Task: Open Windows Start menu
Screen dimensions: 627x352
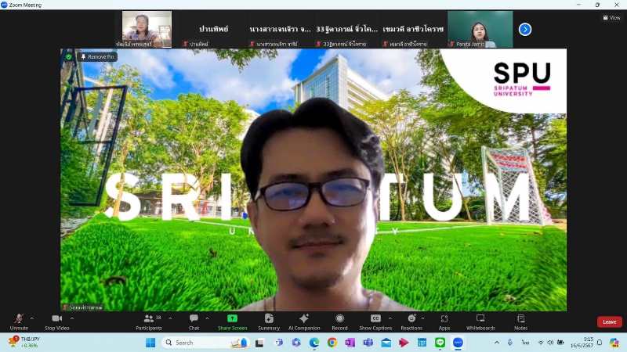Action: pyautogui.click(x=150, y=343)
